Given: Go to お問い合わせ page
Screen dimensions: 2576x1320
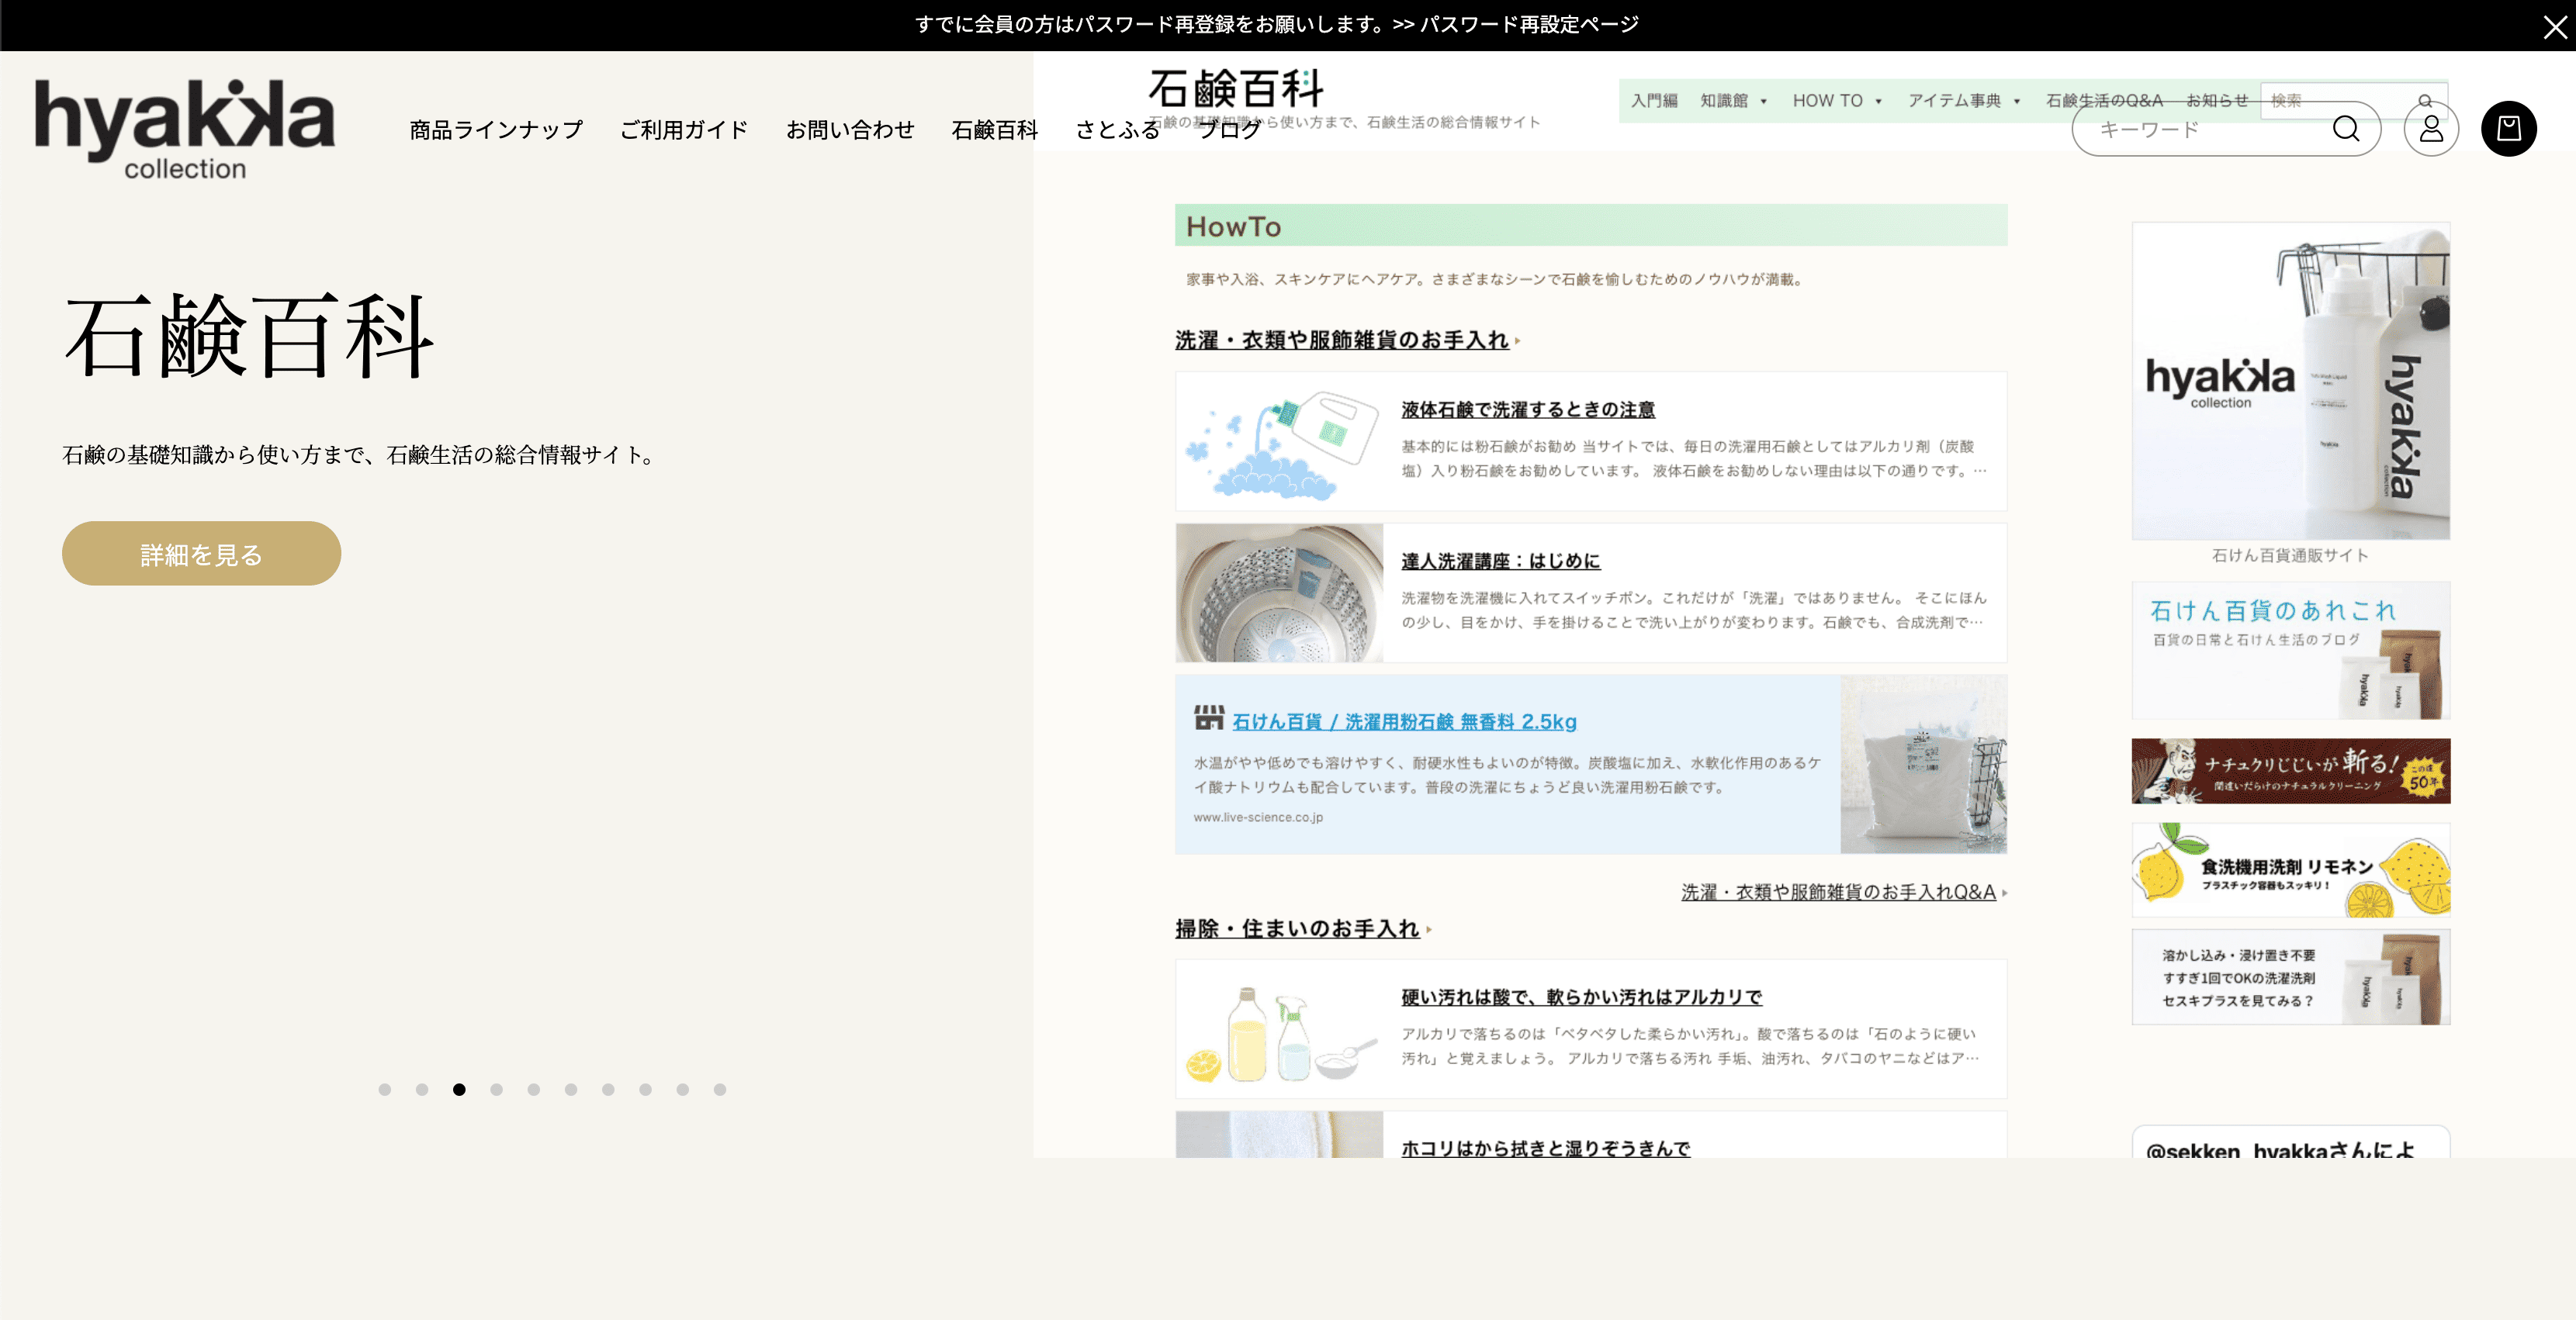Looking at the screenshot, I should (850, 130).
